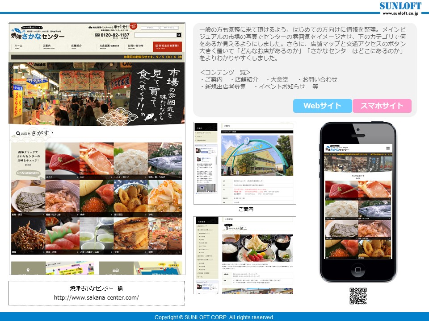The width and height of the screenshot is (429, 321).
Task: Click the pink スマホサイト button
Action: coord(382,106)
